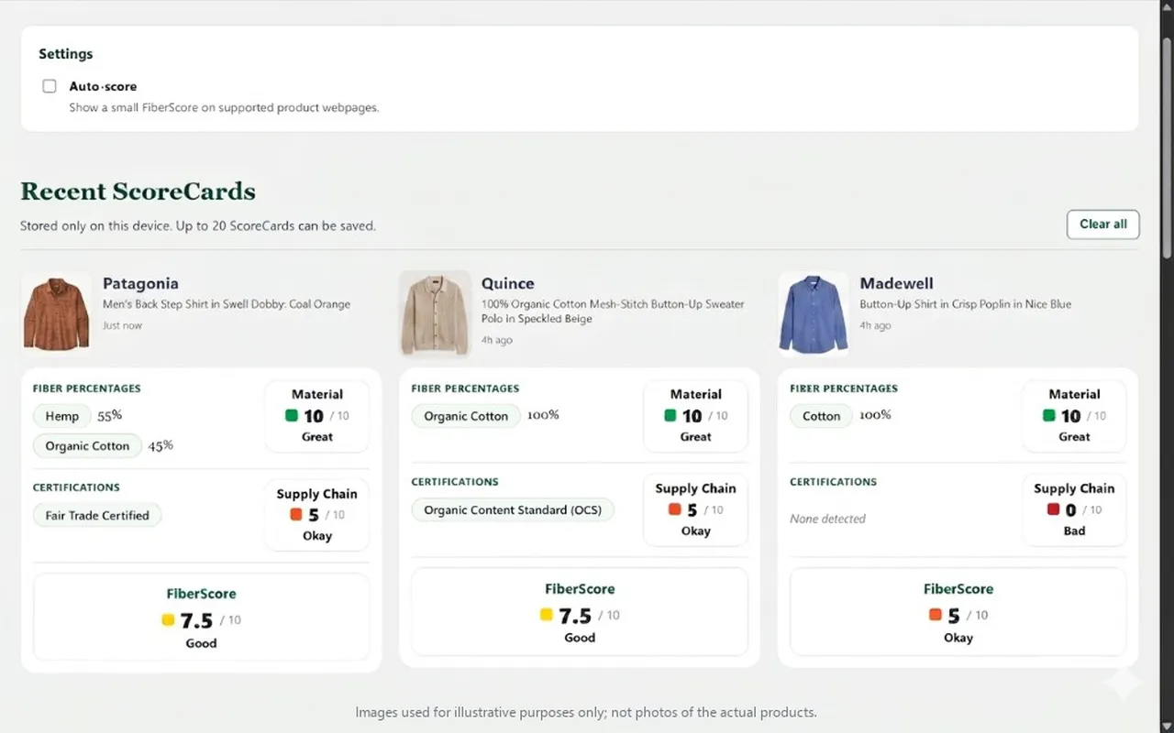The height and width of the screenshot is (733, 1174).
Task: Click 'Men's Back Step Shirt' product description
Action: tap(227, 304)
